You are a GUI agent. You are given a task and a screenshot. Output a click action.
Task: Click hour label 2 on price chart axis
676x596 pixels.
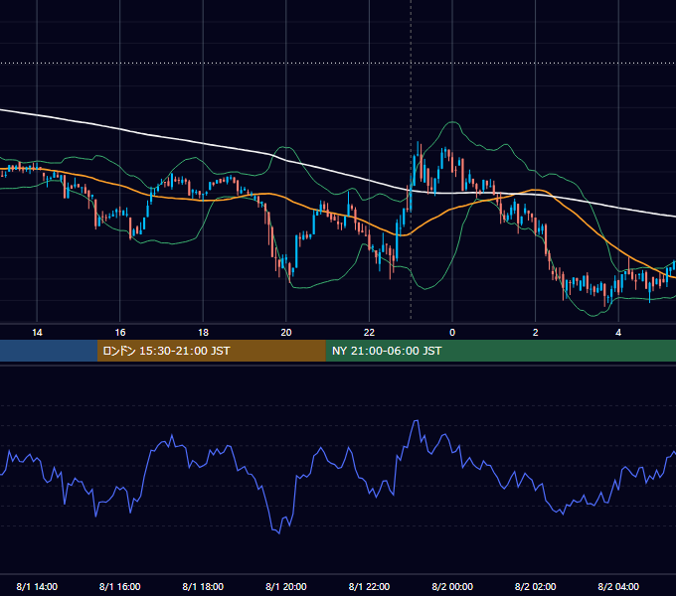(536, 333)
